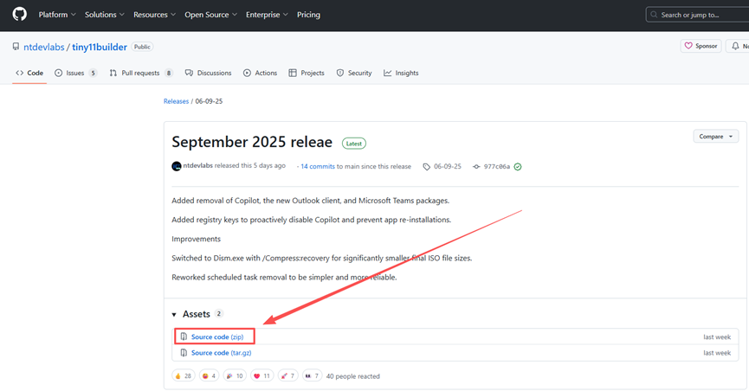749x391 pixels.
Task: Open the Pricing page
Action: (x=308, y=15)
